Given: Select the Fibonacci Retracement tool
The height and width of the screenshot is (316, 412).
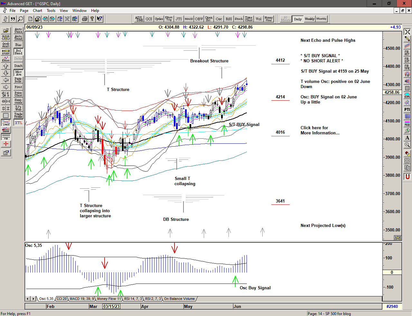Looking at the screenshot, I should [407, 53].
